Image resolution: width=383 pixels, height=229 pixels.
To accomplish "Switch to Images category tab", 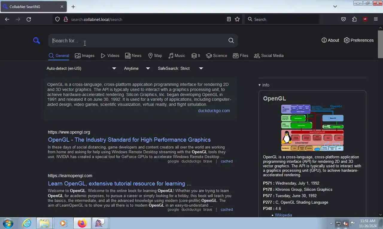I will click(85, 56).
